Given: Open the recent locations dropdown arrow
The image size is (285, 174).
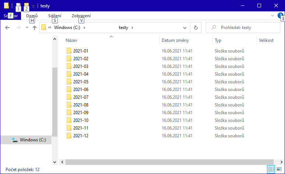Looking at the screenshot, I should [27, 28].
